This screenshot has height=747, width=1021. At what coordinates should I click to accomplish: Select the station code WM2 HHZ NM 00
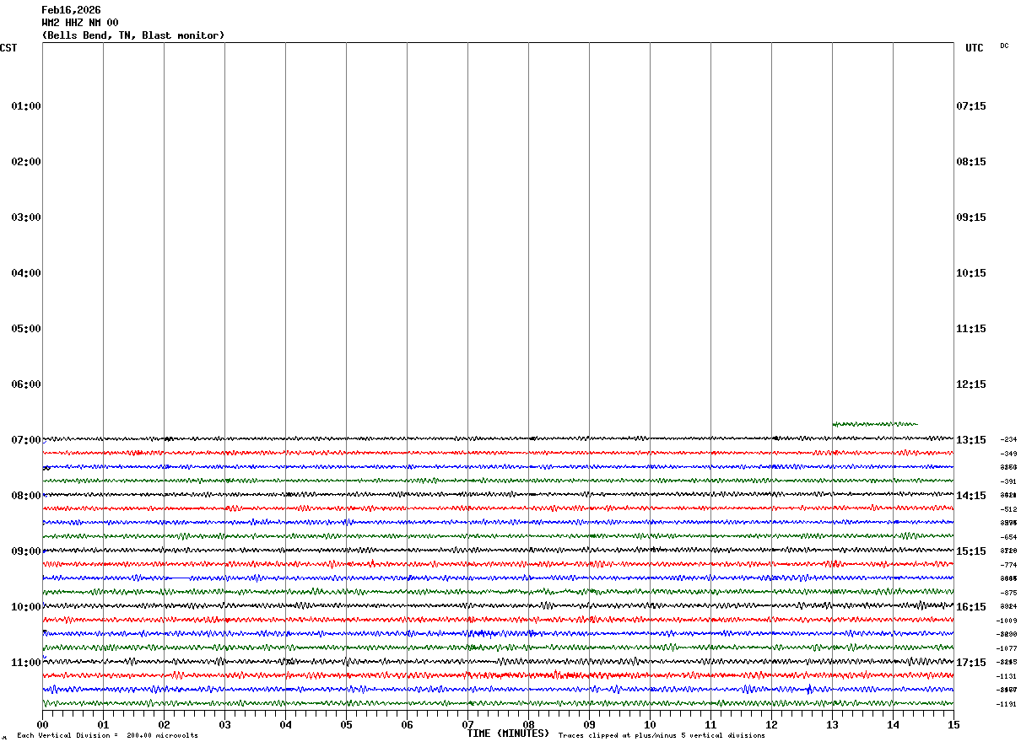click(x=80, y=23)
